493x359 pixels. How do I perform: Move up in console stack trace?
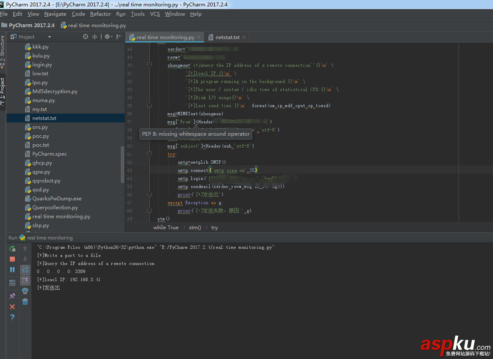(25, 249)
